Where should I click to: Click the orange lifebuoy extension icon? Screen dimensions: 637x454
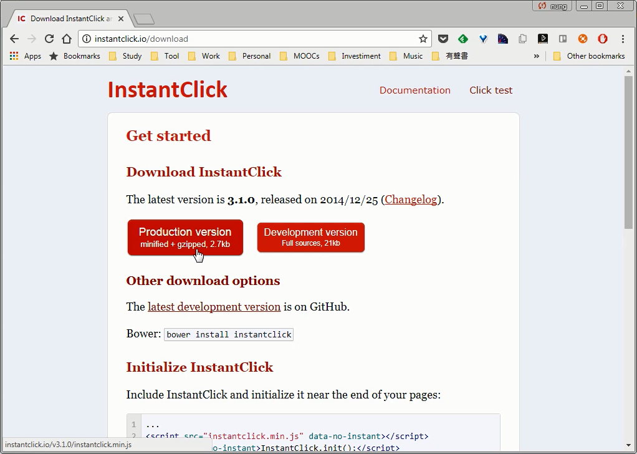coord(583,39)
